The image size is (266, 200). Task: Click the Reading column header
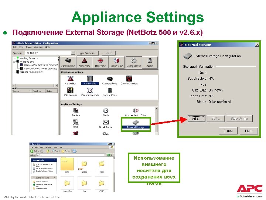pos(39,91)
